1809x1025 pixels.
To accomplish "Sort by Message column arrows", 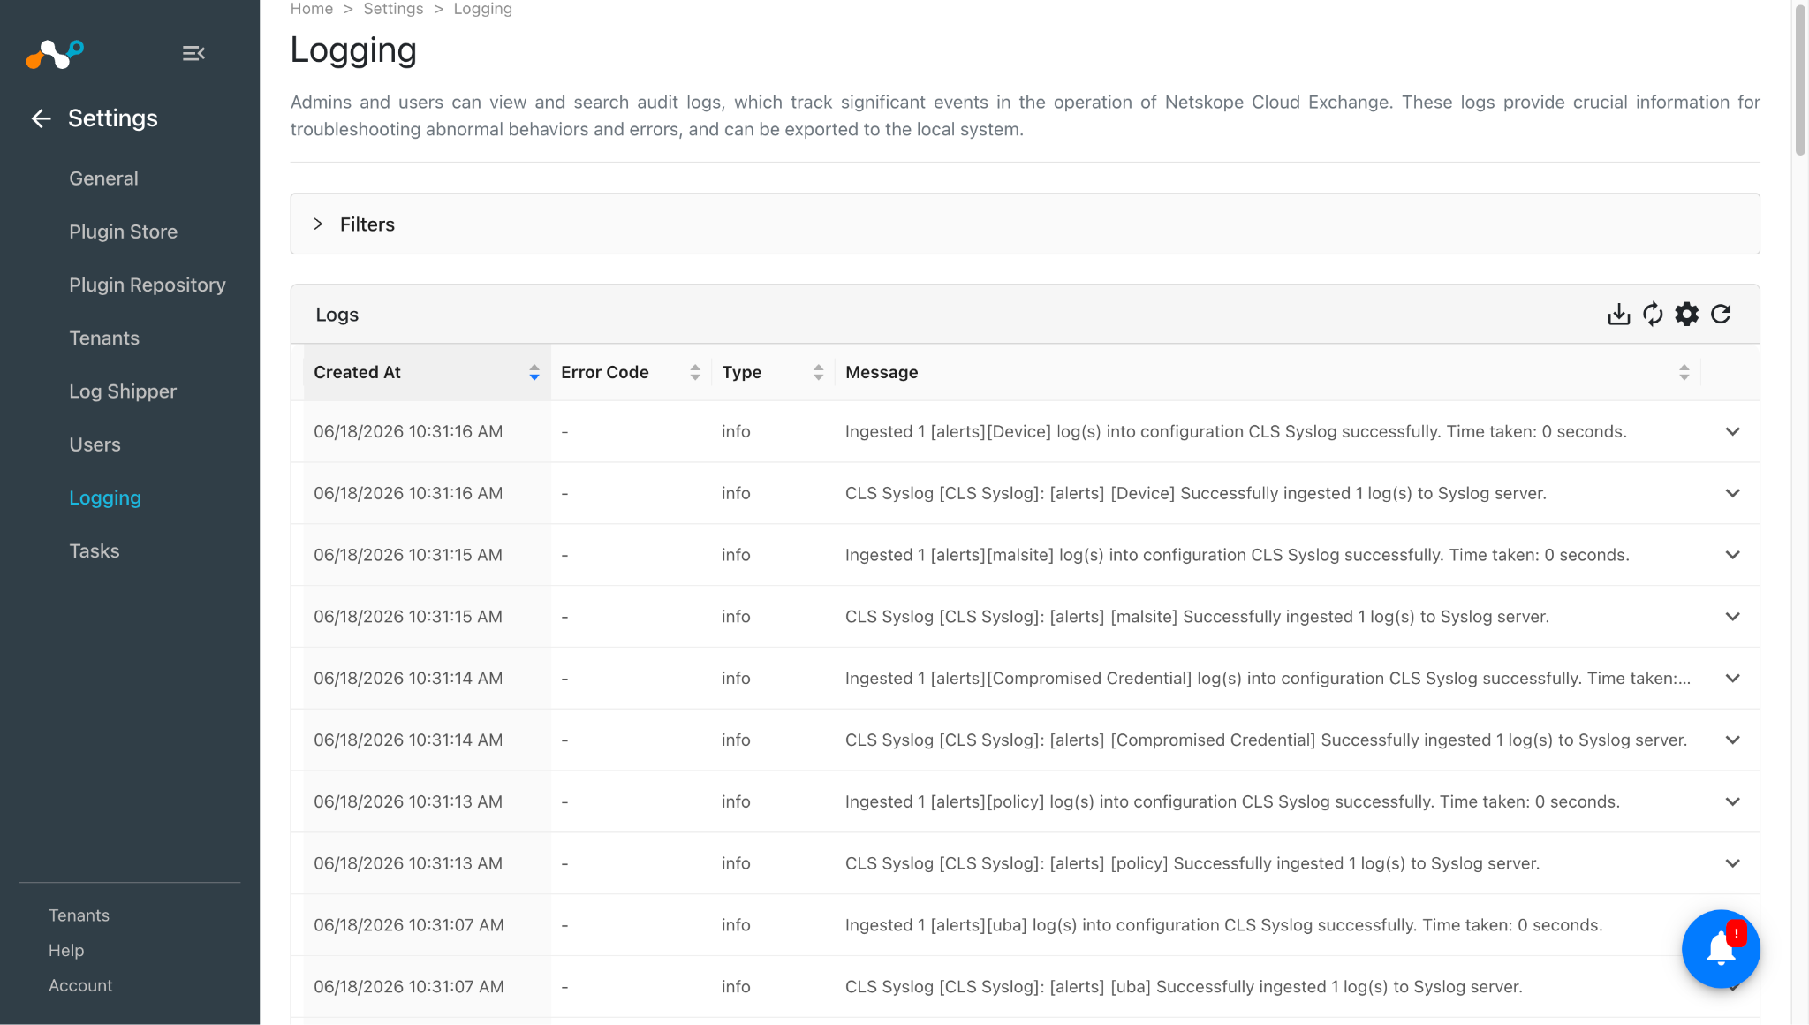I will (x=1684, y=373).
